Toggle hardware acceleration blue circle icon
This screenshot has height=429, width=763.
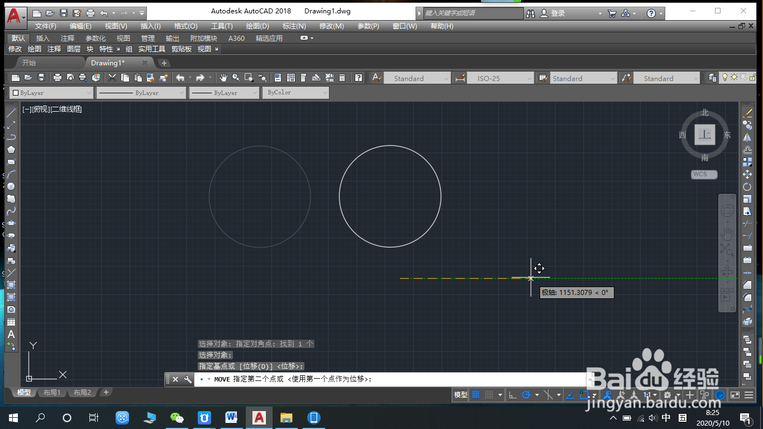click(721, 394)
